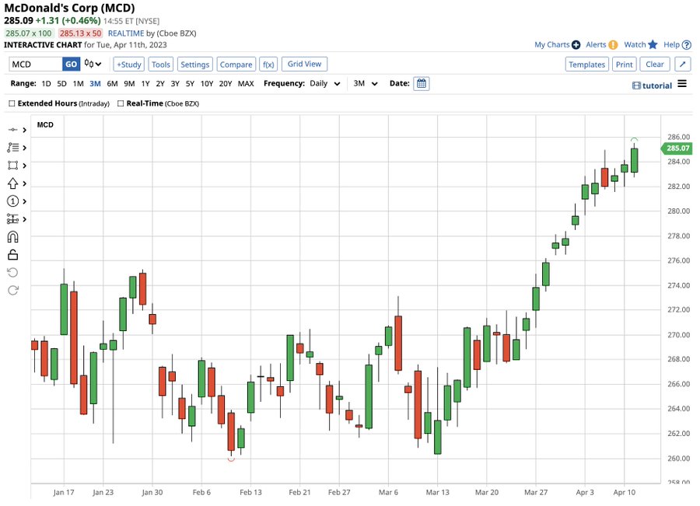Image resolution: width=700 pixels, height=506 pixels.
Task: Select the 1M range
Action: [x=78, y=83]
